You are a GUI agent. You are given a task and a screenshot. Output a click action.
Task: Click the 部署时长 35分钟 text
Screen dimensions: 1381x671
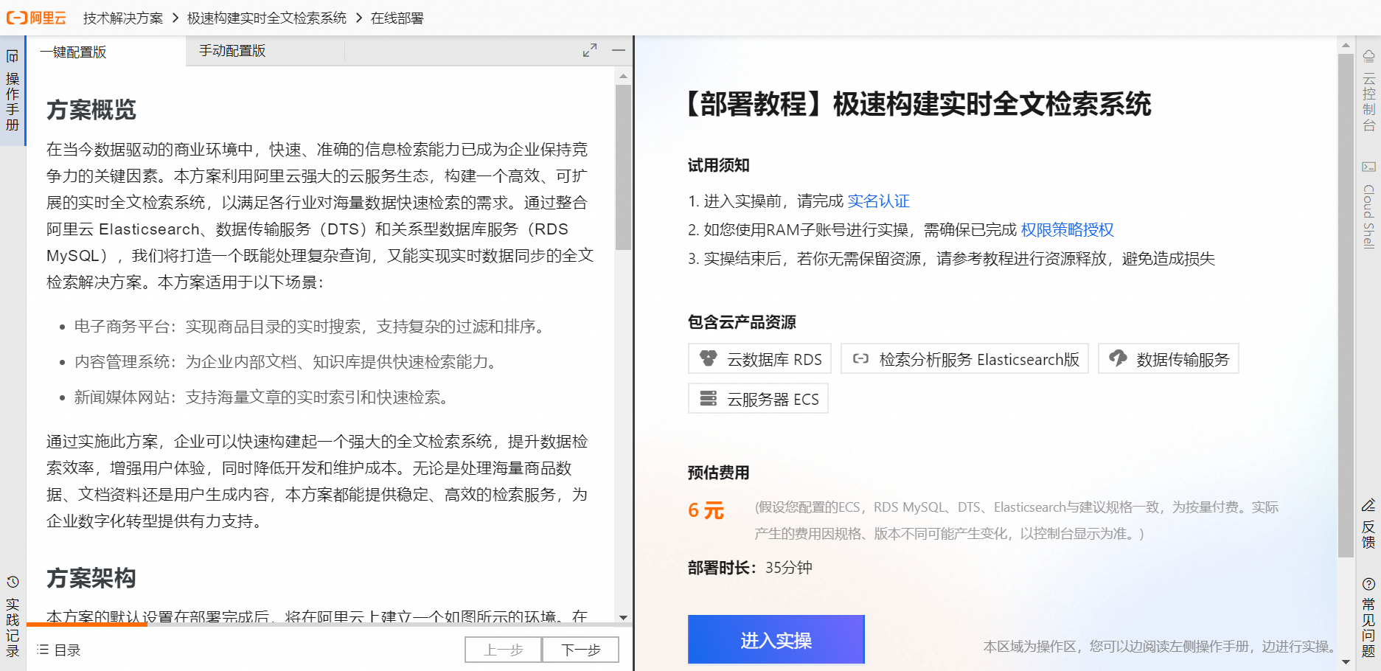tap(751, 568)
